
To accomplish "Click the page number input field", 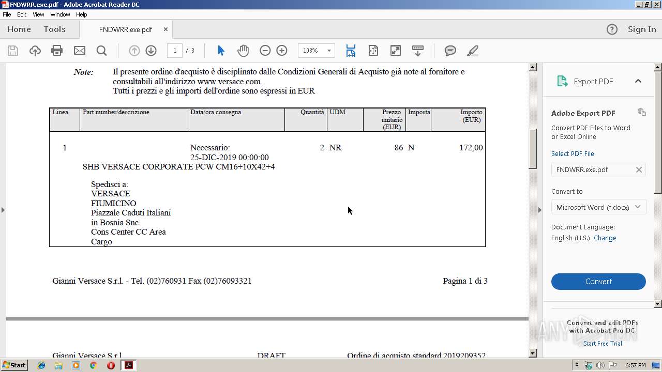I will point(175,51).
